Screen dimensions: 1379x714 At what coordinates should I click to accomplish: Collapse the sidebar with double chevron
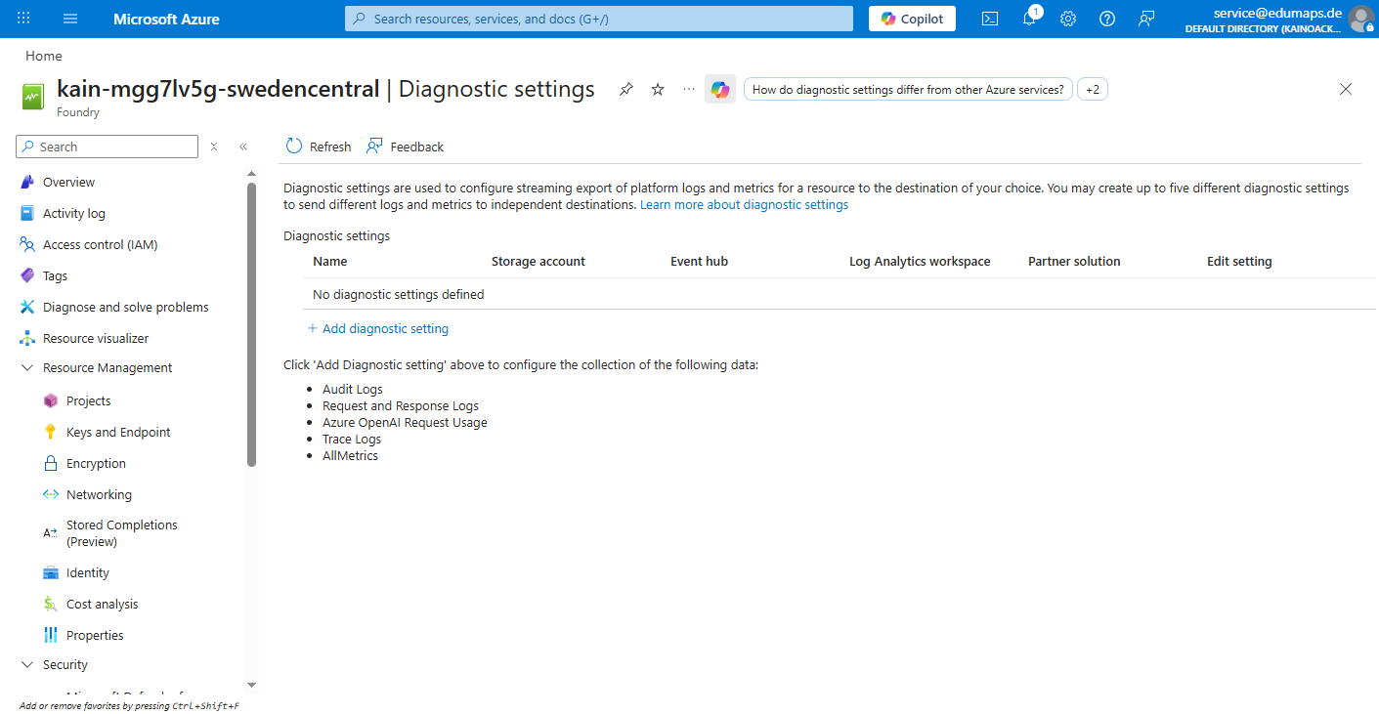pyautogui.click(x=243, y=147)
